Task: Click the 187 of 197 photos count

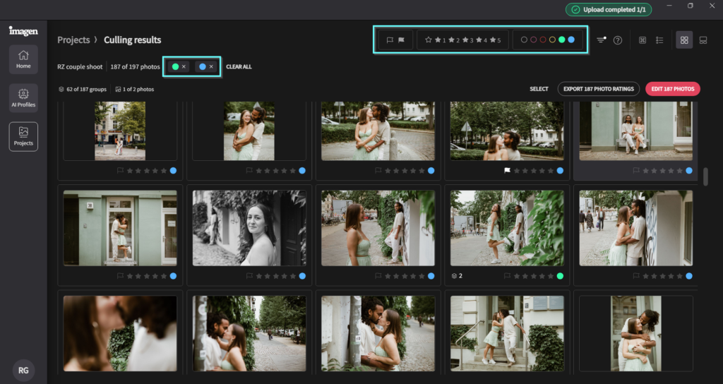Action: [x=135, y=67]
